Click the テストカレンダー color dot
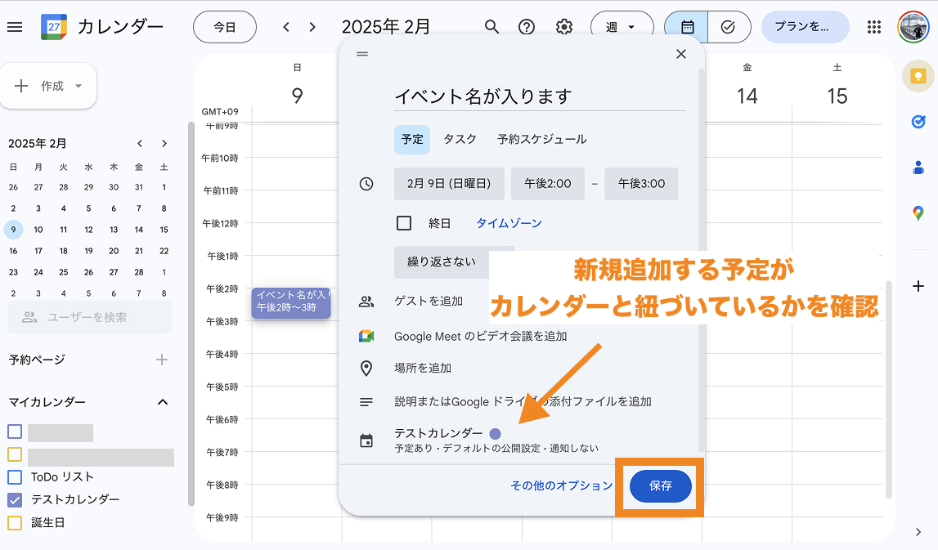Image resolution: width=938 pixels, height=550 pixels. [x=495, y=433]
